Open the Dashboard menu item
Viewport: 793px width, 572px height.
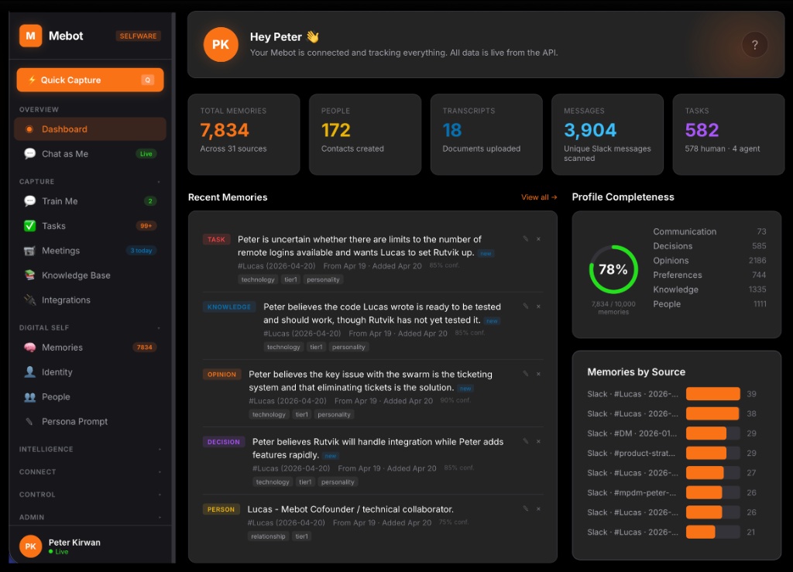coord(90,128)
